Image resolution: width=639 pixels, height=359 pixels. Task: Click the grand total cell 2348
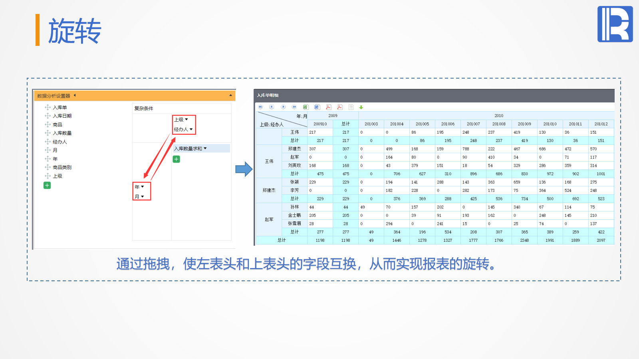(x=524, y=241)
